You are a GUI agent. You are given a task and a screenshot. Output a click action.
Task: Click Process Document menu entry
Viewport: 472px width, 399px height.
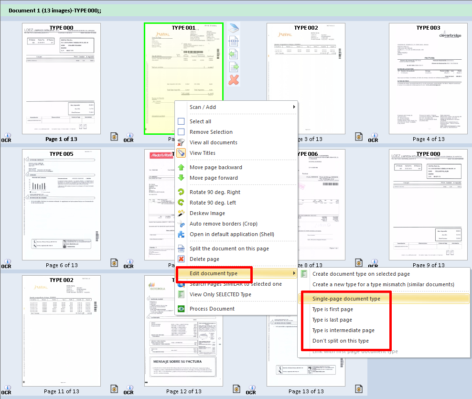tap(212, 309)
